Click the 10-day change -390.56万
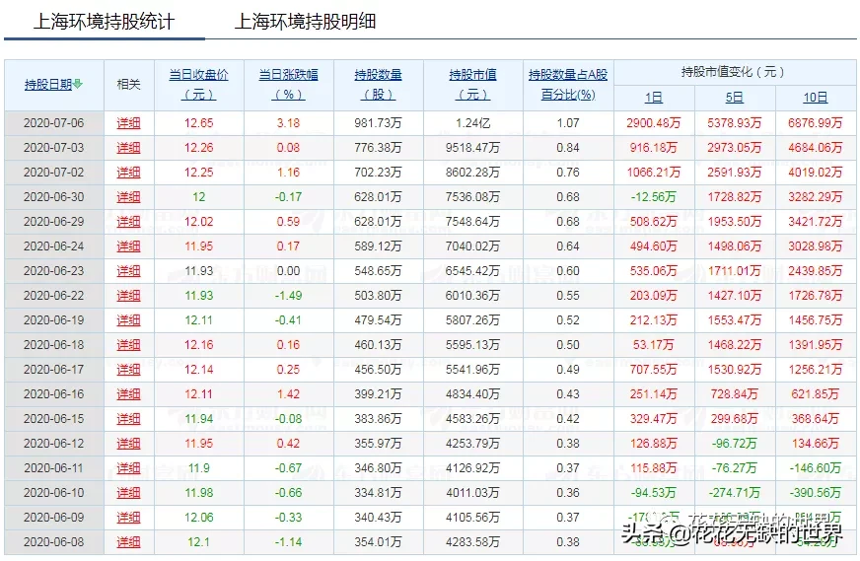Image resolution: width=860 pixels, height=561 pixels. (x=816, y=493)
